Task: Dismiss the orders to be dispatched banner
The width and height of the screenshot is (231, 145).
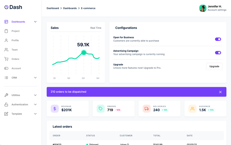Action: pyautogui.click(x=220, y=92)
